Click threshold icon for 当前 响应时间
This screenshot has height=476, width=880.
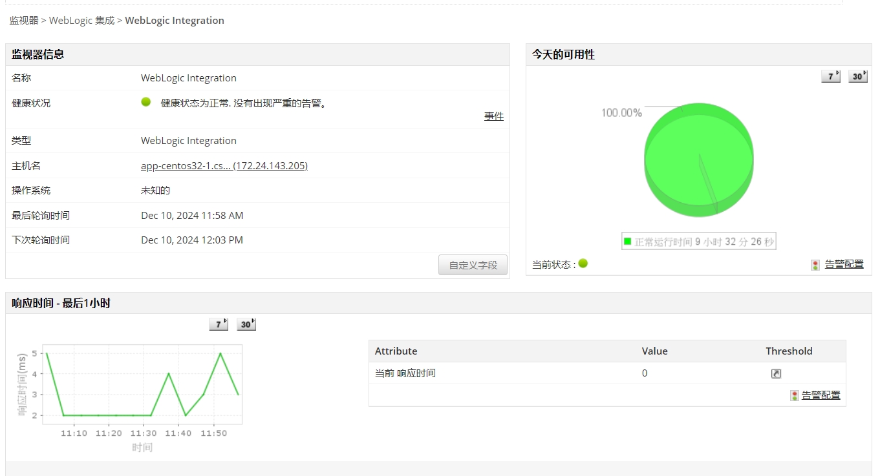tap(776, 373)
